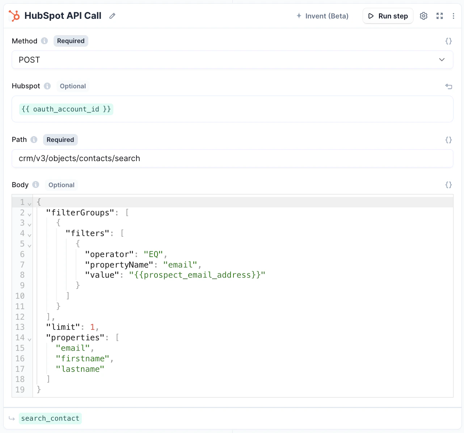Click the "{{prospect_email_address}}" value text
The width and height of the screenshot is (464, 433).
(197, 275)
